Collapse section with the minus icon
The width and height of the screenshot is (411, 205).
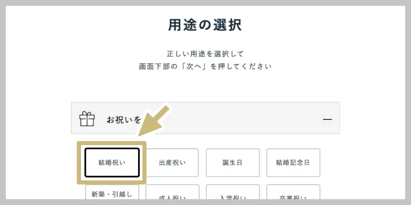(x=327, y=120)
